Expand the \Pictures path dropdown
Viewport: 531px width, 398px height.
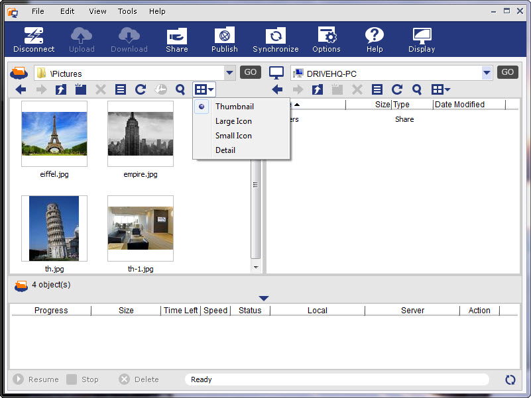click(x=229, y=73)
